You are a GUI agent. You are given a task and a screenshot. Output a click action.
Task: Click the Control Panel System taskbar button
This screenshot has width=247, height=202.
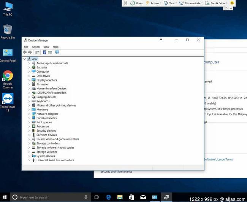tap(155, 197)
